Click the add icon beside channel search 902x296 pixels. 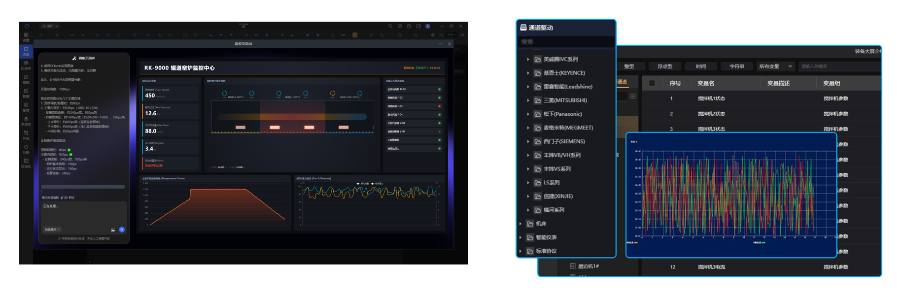tap(633, 97)
